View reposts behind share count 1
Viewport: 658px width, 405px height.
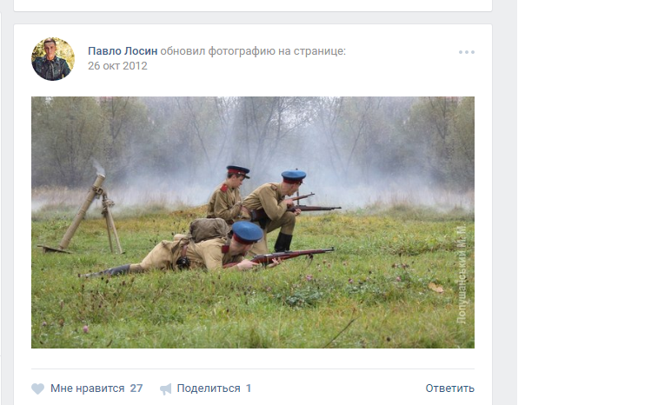249,388
